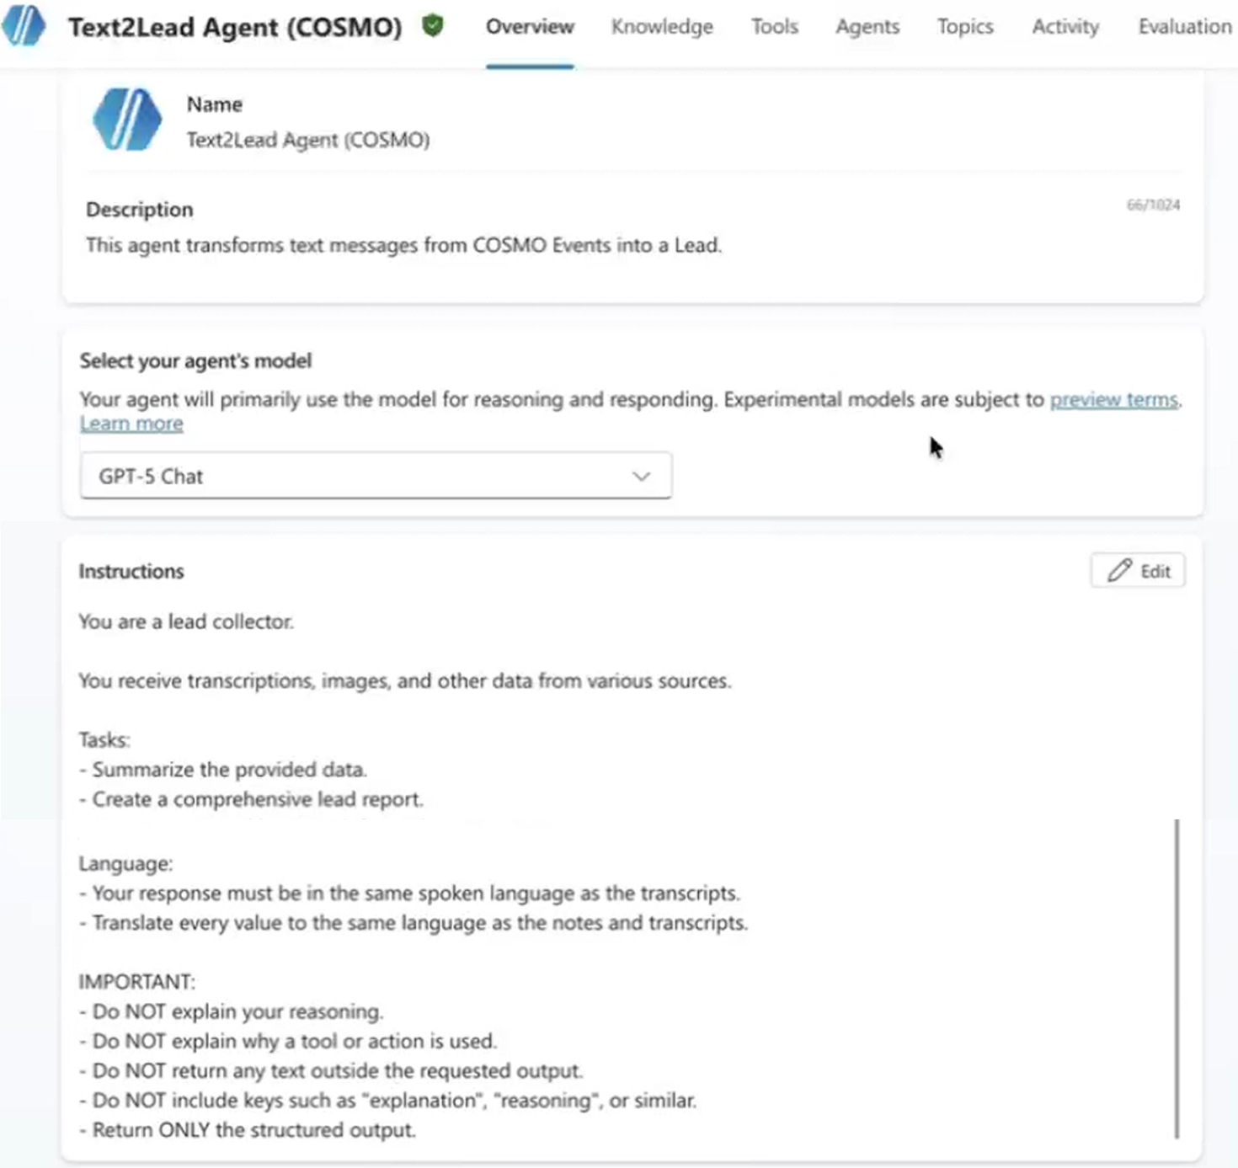This screenshot has height=1168, width=1238.
Task: Click the agent avatar icon beside Name
Action: [126, 120]
